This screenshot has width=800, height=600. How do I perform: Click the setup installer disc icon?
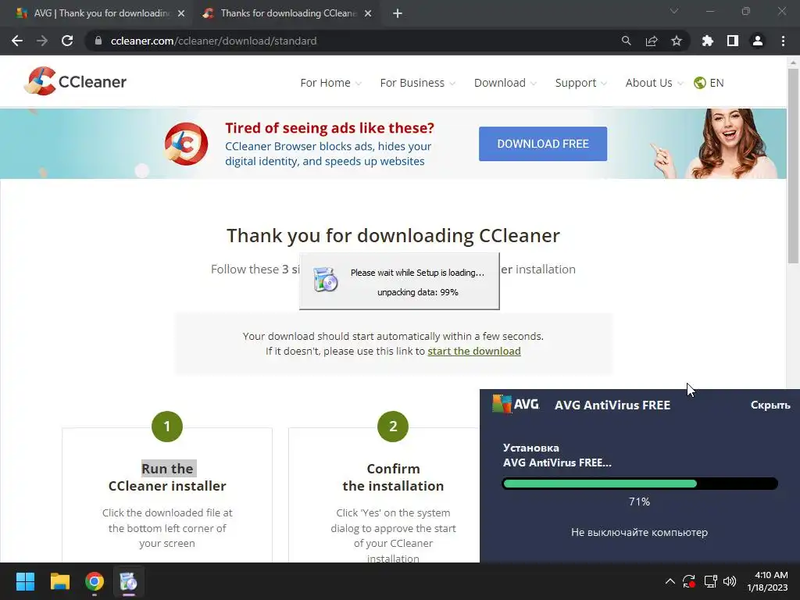click(x=326, y=279)
